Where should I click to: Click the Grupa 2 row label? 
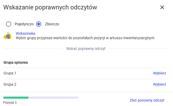10,84
